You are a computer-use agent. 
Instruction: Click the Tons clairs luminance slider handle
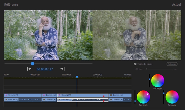(x=164, y=93)
